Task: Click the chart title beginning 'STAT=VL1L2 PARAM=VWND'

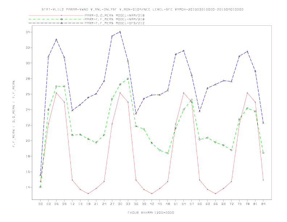Action: (x=142, y=9)
